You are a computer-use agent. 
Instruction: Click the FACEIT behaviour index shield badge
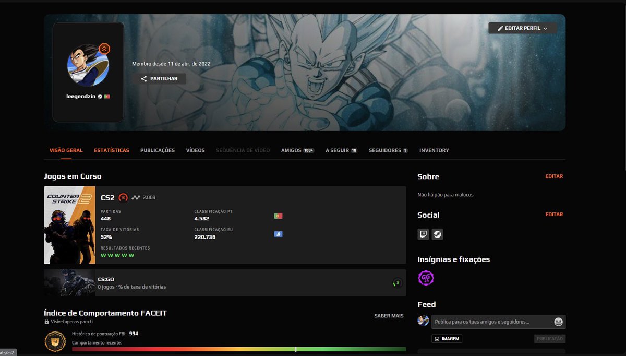[54, 341]
